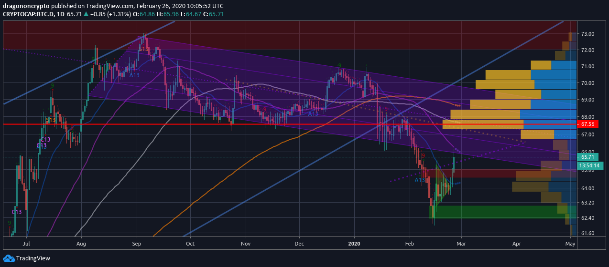Click the 67.00 price axis label
This screenshot has width=609, height=267.
(587, 134)
